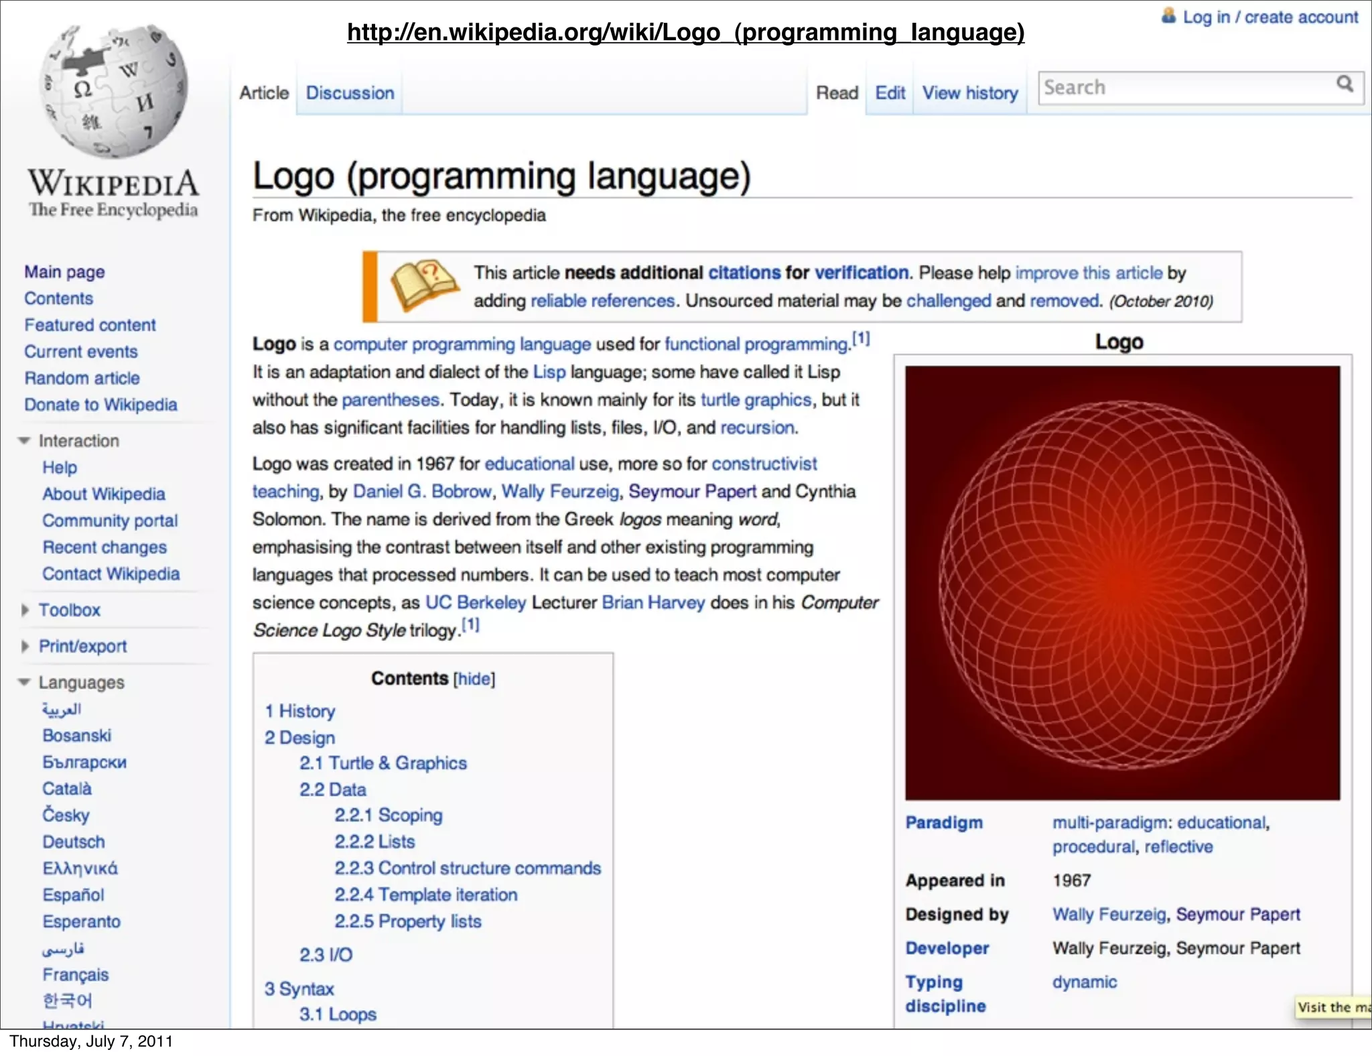This screenshot has height=1056, width=1372.
Task: Click the Paradigm infobox label
Action: 944,823
